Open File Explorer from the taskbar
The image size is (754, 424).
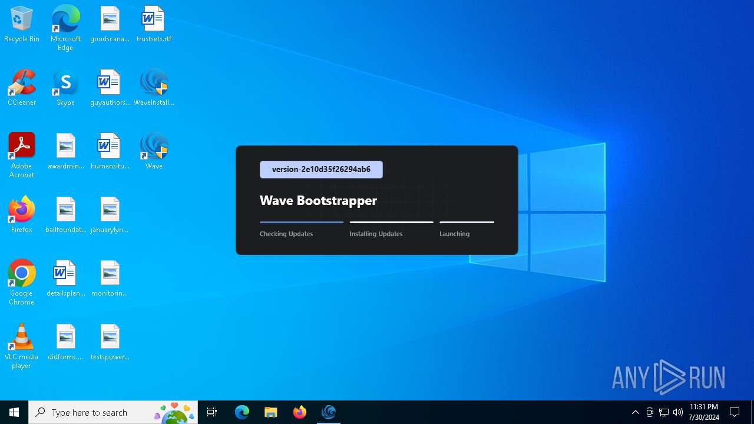point(271,412)
